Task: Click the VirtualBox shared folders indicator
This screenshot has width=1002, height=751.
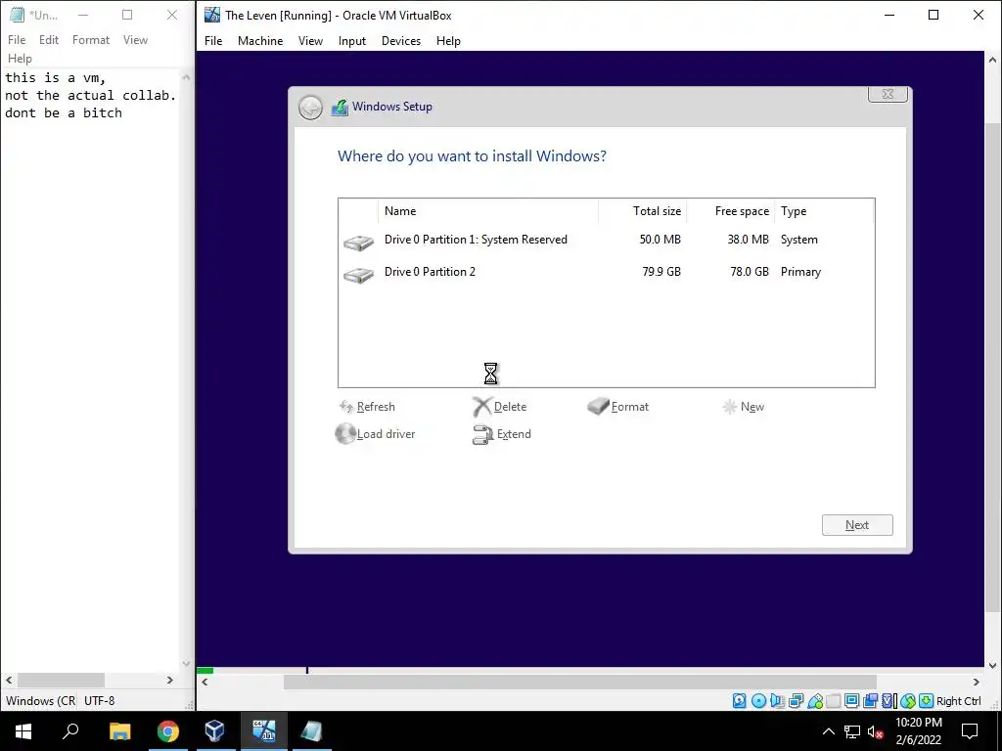Action: [833, 700]
